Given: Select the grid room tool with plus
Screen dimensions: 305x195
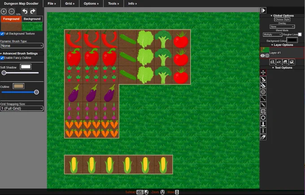Looking at the screenshot, I should pyautogui.click(x=263, y=111).
